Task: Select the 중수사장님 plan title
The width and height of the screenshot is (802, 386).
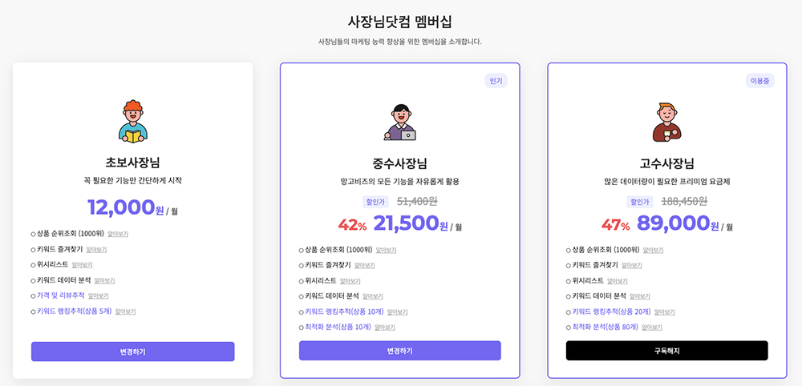Action: [x=400, y=164]
